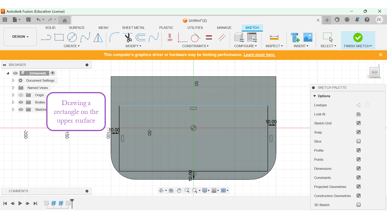Open the Job Status clock icon
The width and height of the screenshot is (387, 218).
pyautogui.click(x=347, y=20)
